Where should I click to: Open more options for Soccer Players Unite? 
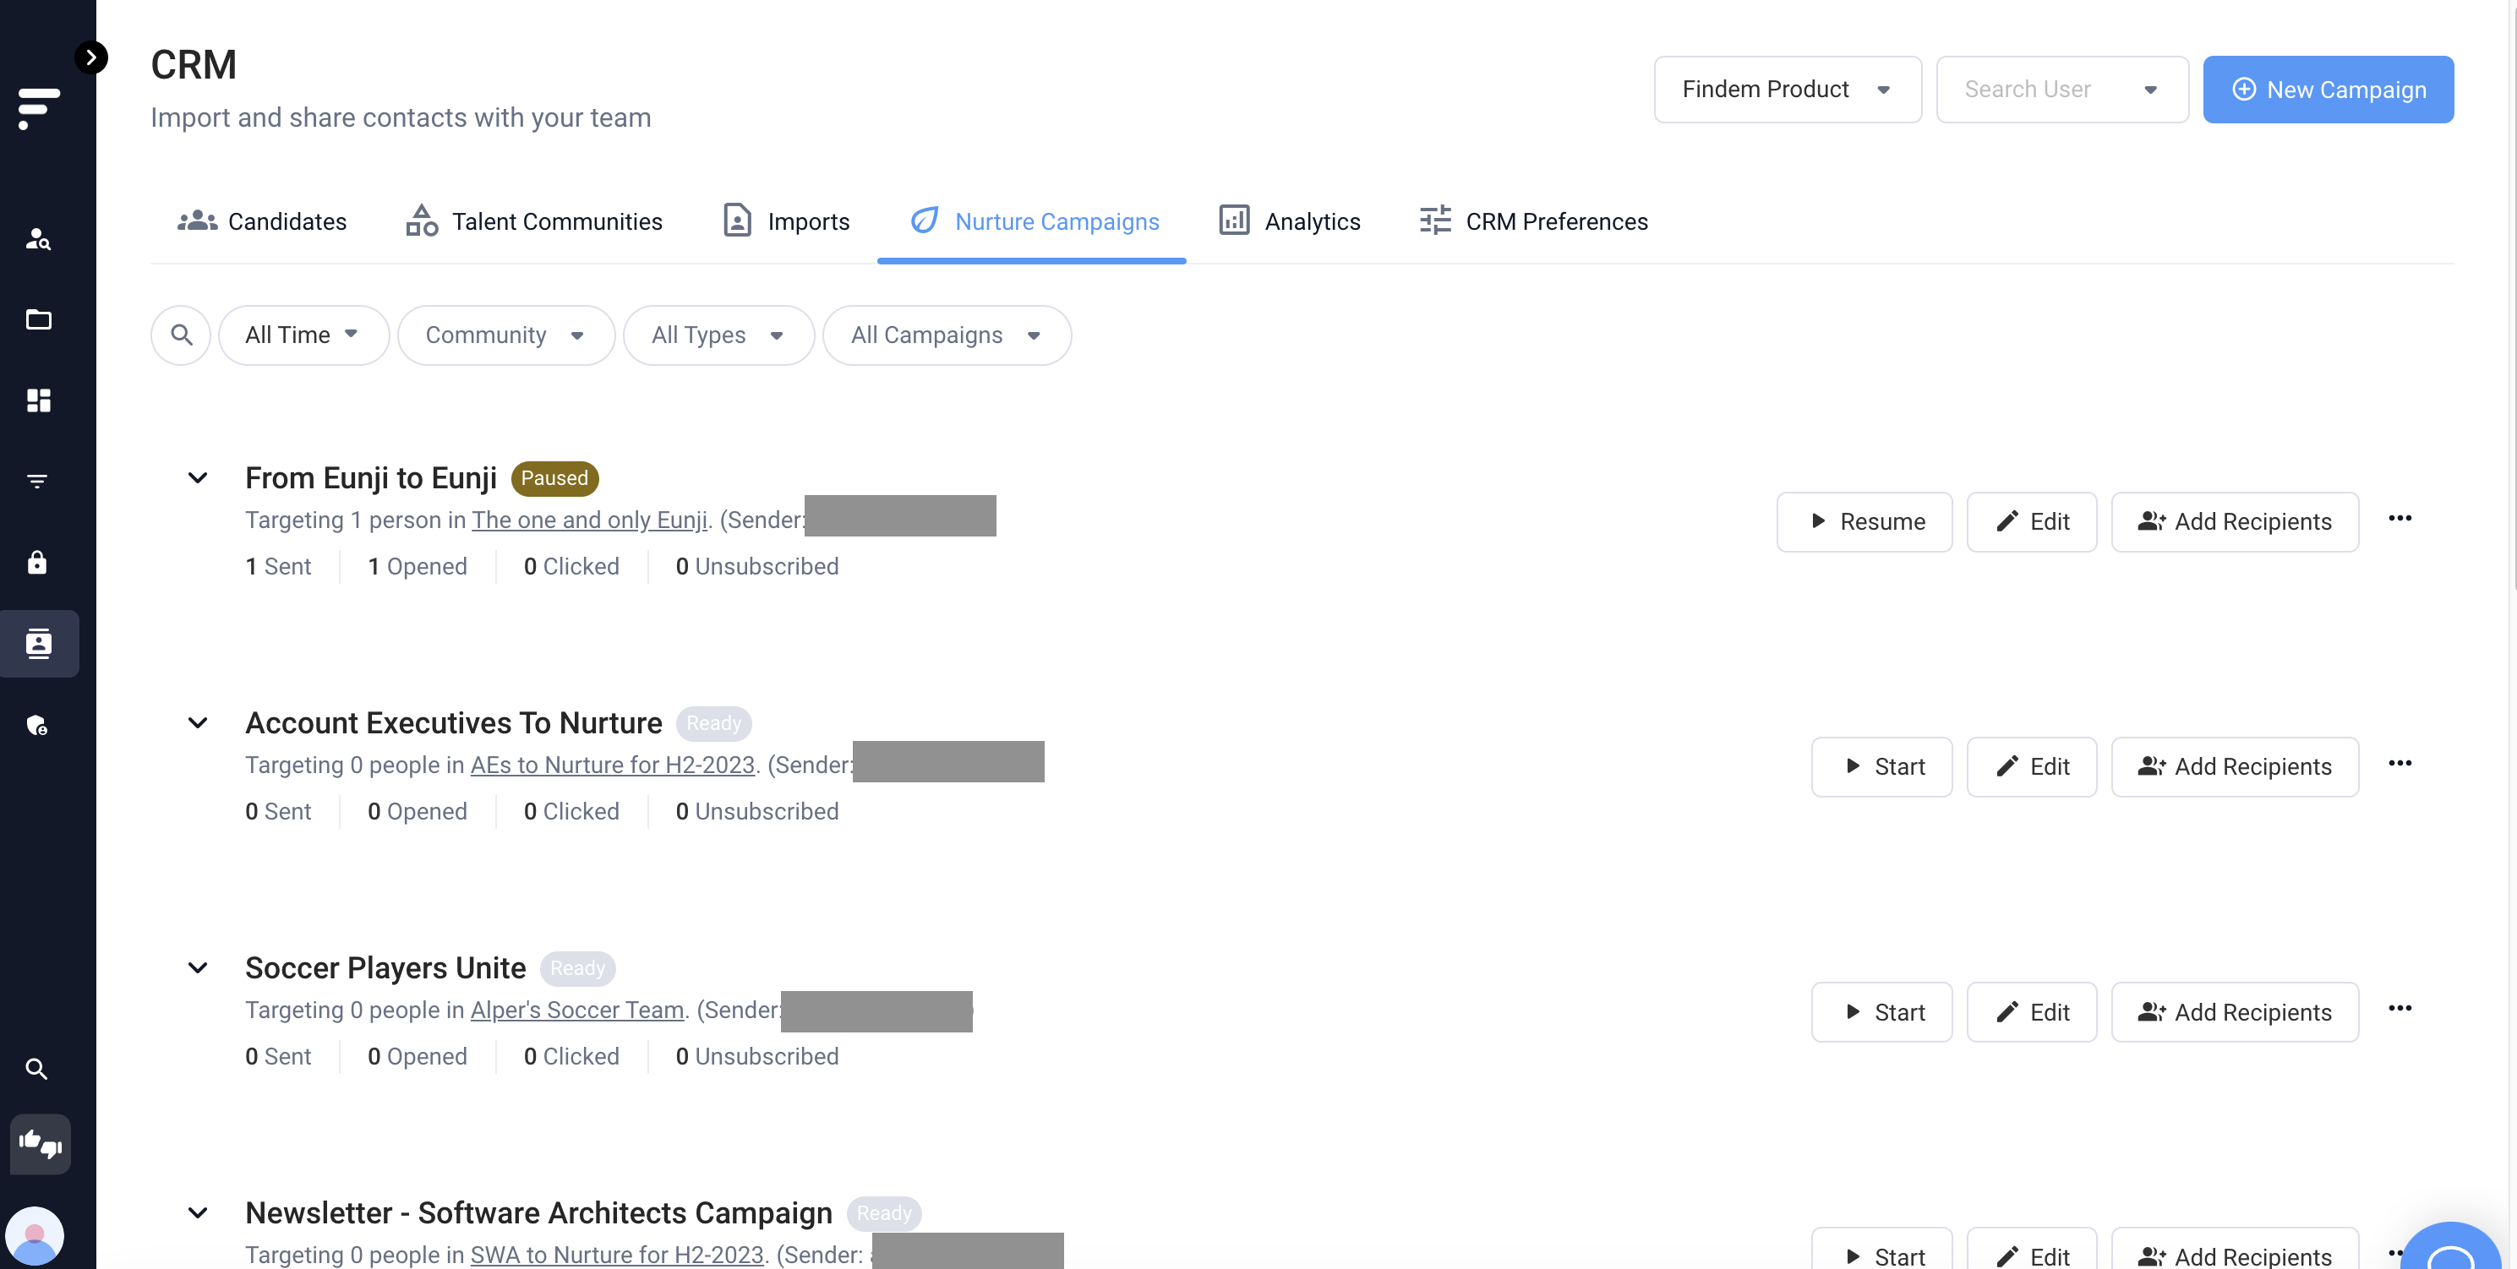point(2400,1009)
